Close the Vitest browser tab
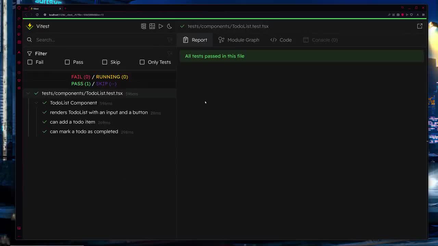Screen dimensions: 438x246 point(60,9)
